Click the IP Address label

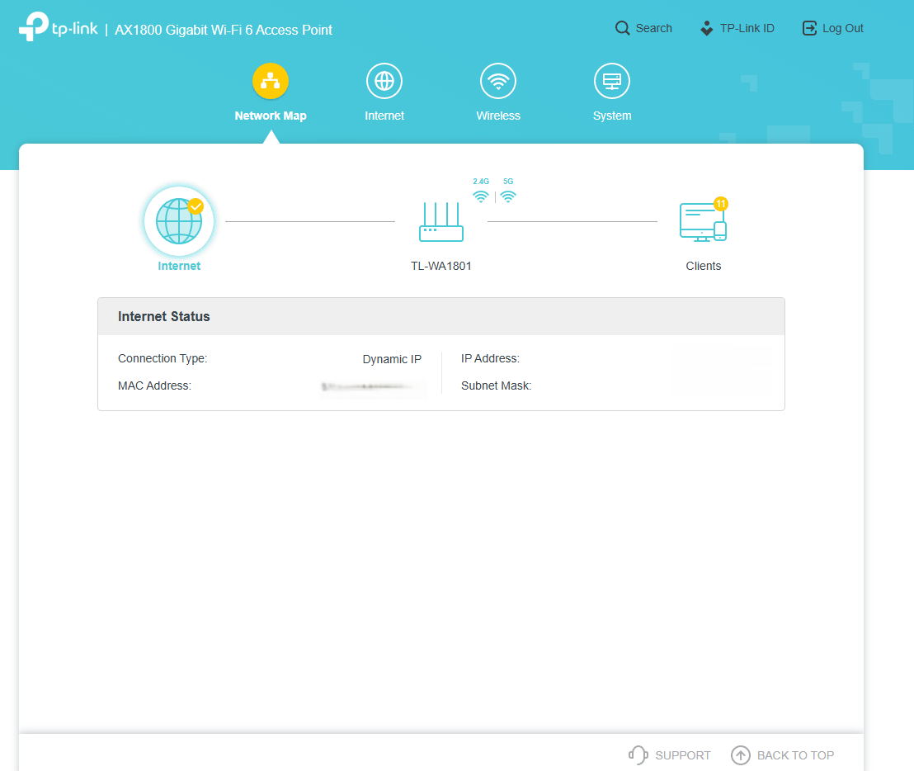[x=490, y=358]
